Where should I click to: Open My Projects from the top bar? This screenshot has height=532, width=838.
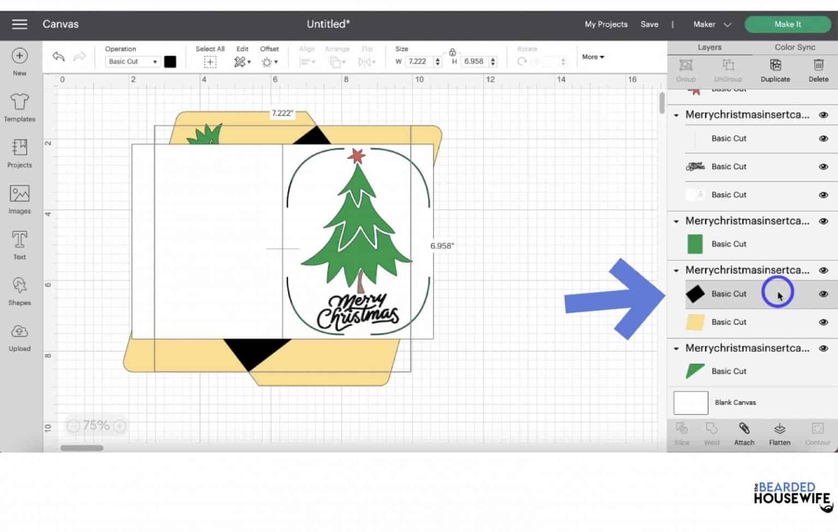pos(606,24)
